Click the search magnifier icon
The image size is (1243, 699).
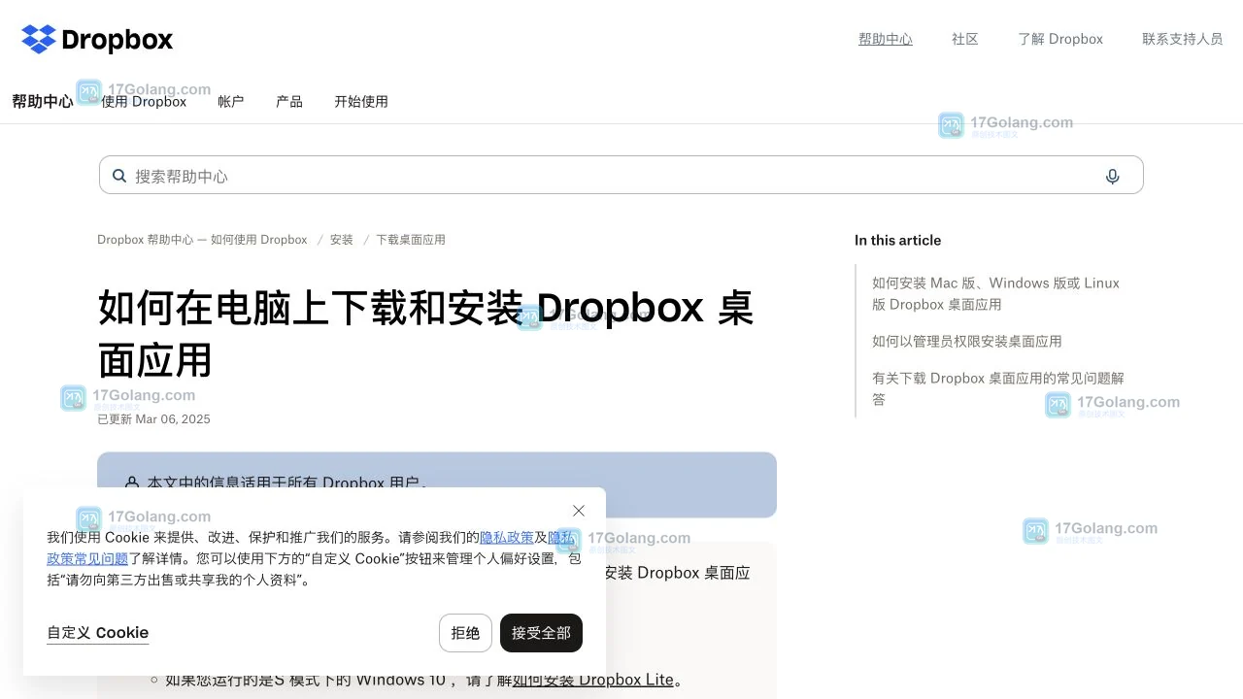pos(119,176)
